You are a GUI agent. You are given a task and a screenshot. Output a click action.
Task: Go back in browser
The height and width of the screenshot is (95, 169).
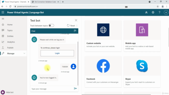pyautogui.click(x=2, y=6)
